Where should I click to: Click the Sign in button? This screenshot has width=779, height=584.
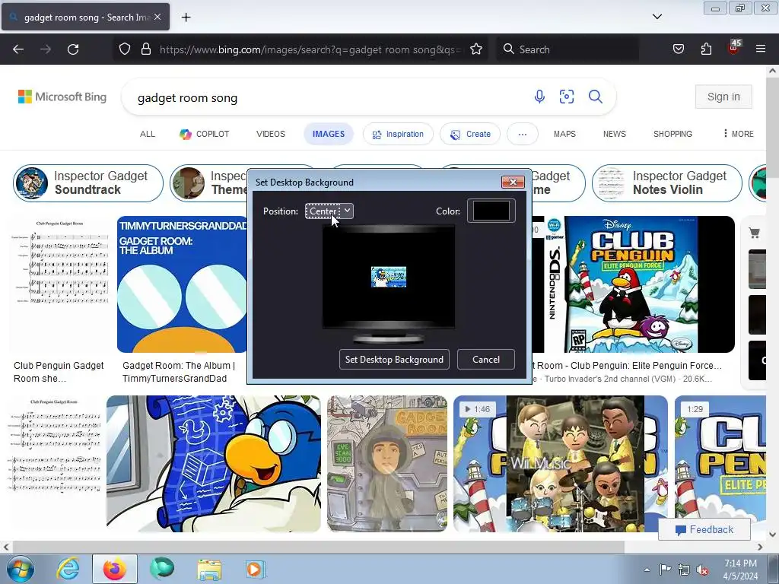pos(723,97)
